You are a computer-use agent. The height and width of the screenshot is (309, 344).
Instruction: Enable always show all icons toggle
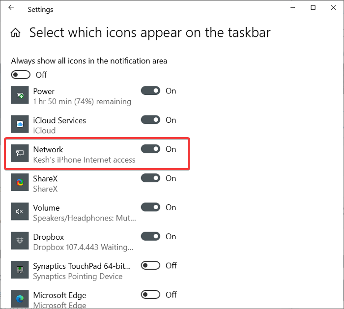click(21, 75)
